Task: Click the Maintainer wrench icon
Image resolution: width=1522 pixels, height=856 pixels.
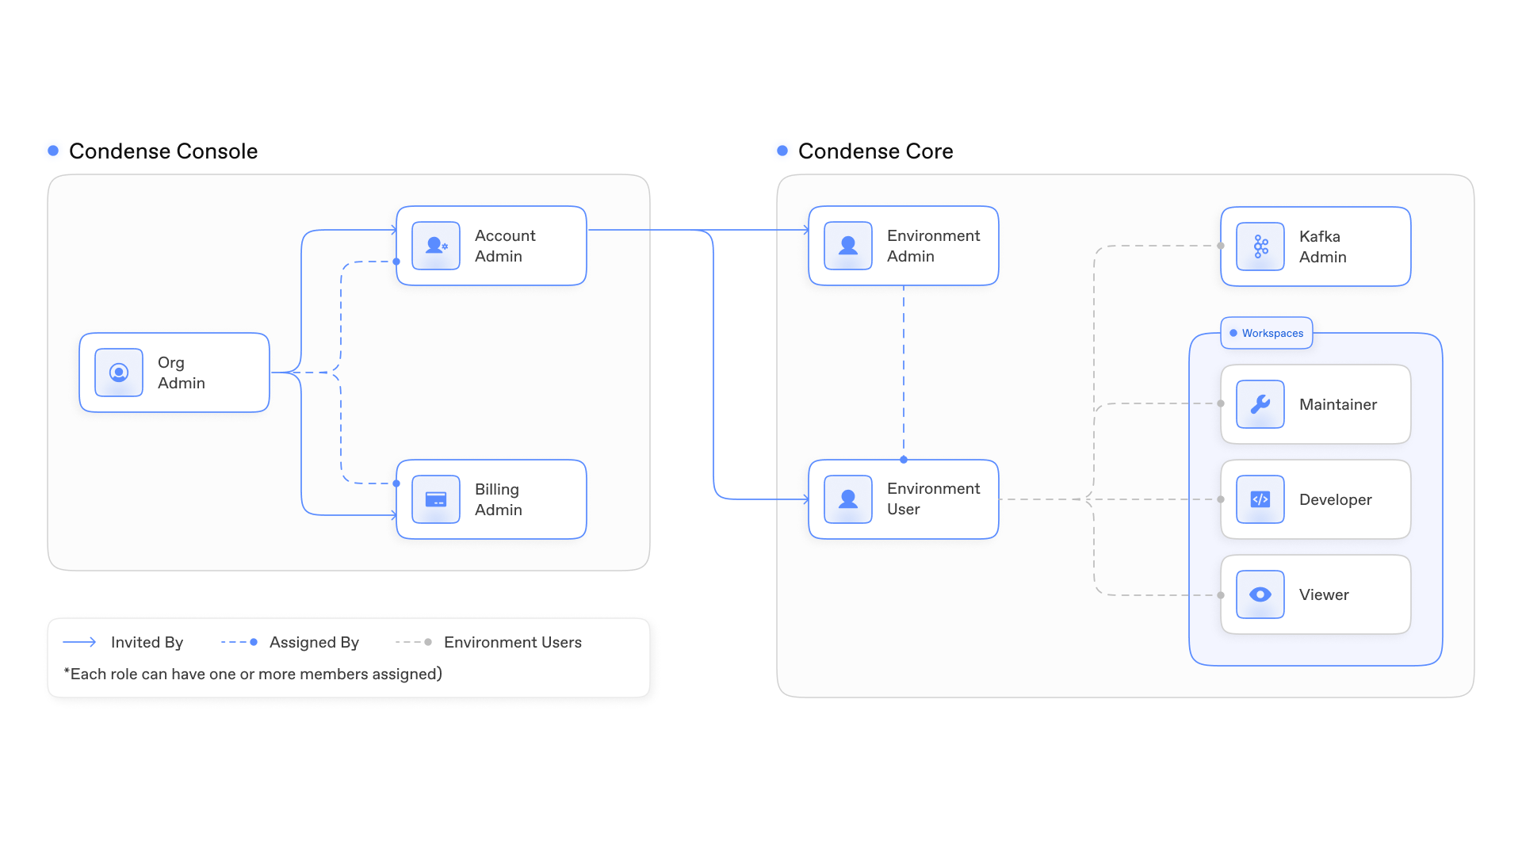Action: [1260, 404]
